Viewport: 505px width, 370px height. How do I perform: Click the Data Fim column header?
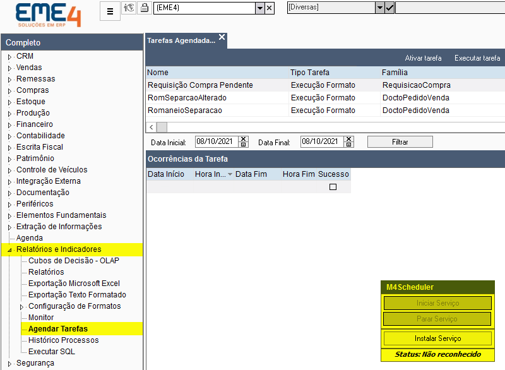[x=257, y=174]
